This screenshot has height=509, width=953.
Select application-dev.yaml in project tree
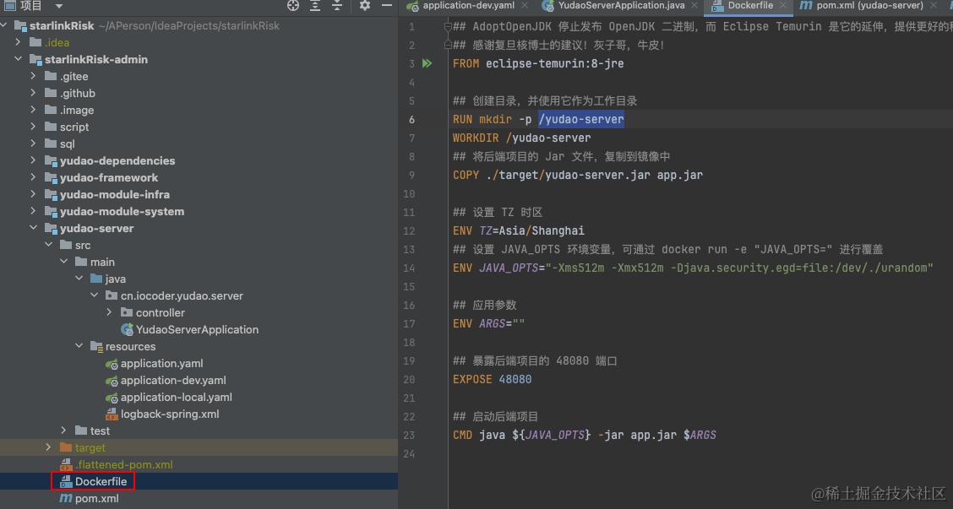tap(173, 380)
